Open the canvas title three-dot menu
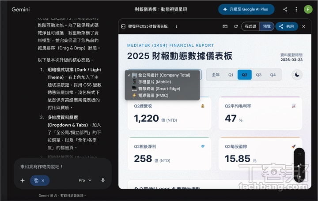 176,26
